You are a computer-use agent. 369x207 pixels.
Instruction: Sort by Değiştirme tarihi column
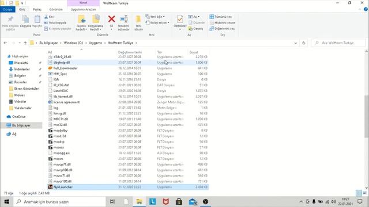(x=130, y=52)
